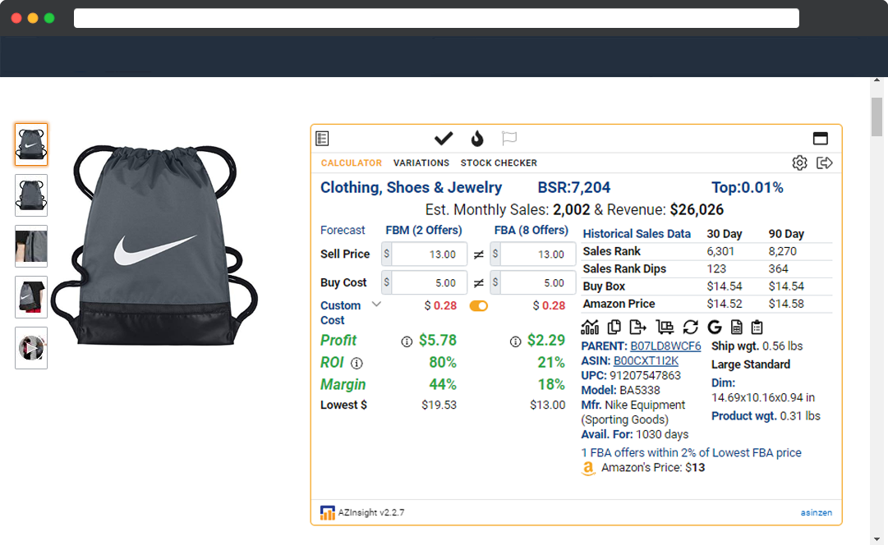The width and height of the screenshot is (888, 545).
Task: Click the AZInsight logo in the footer
Action: click(x=327, y=513)
